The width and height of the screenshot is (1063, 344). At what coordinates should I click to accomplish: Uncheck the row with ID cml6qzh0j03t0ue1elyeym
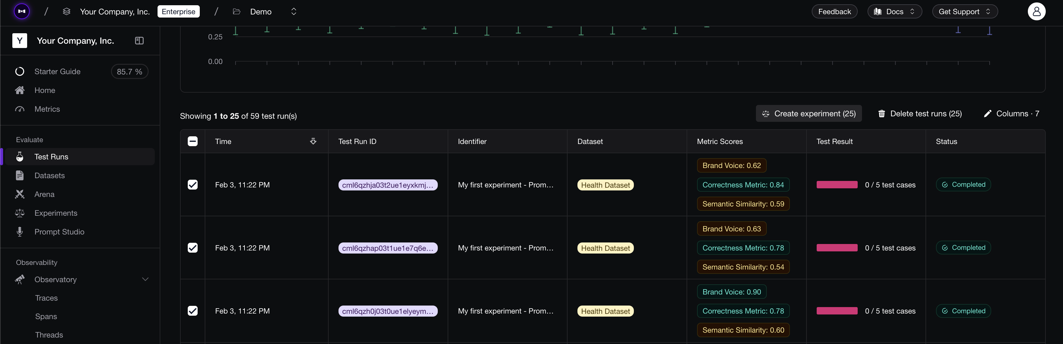[x=193, y=311]
